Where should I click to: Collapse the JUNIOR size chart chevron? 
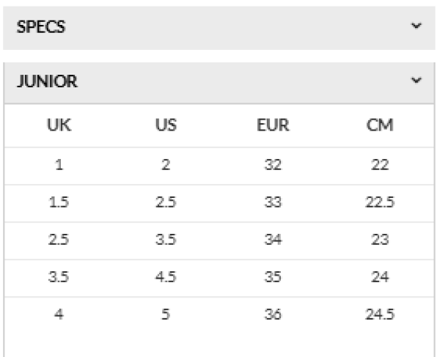(416, 80)
